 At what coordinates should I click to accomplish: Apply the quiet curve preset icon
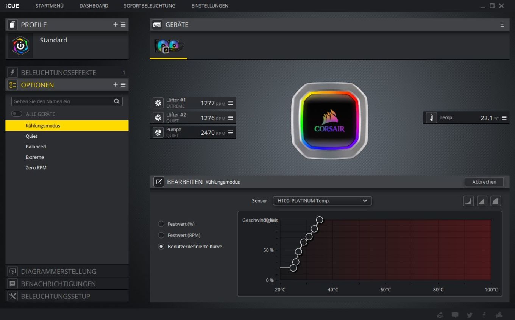pyautogui.click(x=468, y=201)
